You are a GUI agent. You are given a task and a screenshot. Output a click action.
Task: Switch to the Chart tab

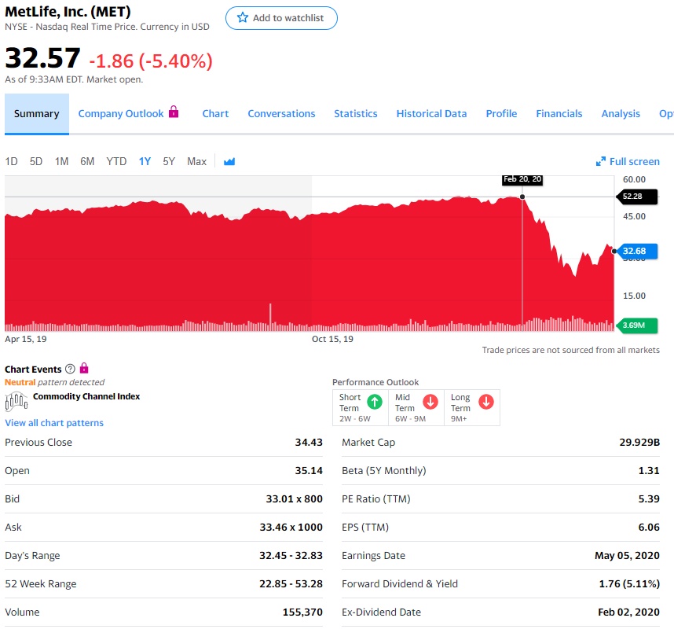tap(215, 113)
